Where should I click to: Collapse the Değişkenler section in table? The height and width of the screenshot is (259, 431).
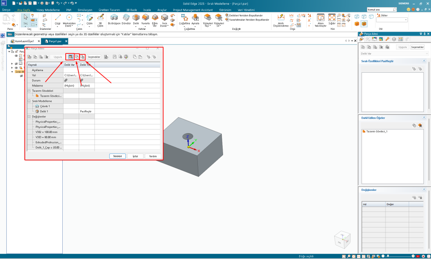pos(29,116)
